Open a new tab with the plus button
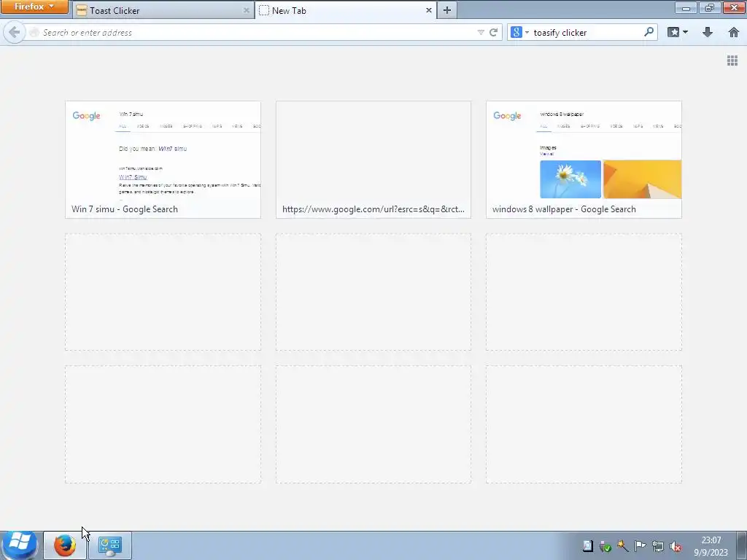The image size is (747, 560). 447,10
